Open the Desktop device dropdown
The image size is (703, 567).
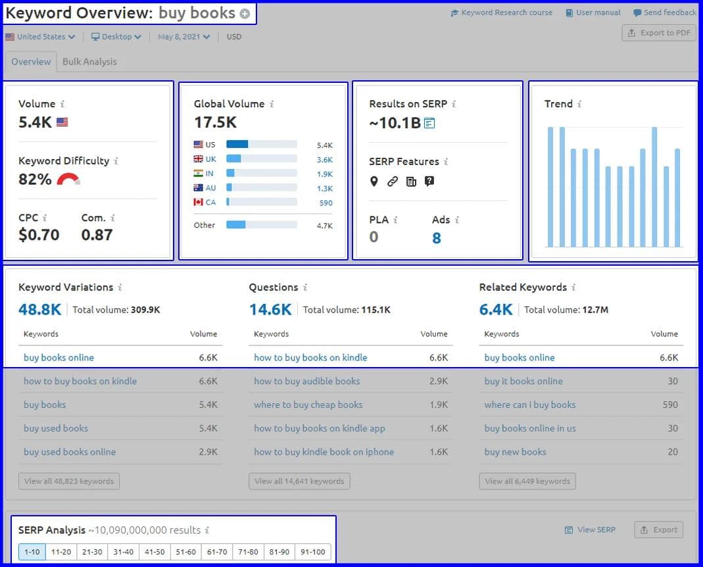pos(116,37)
